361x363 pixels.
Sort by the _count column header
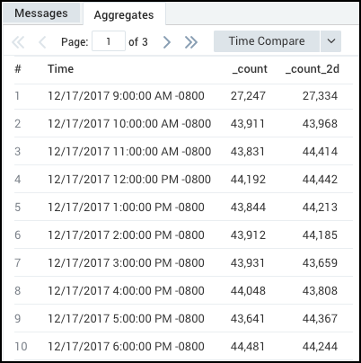point(250,69)
